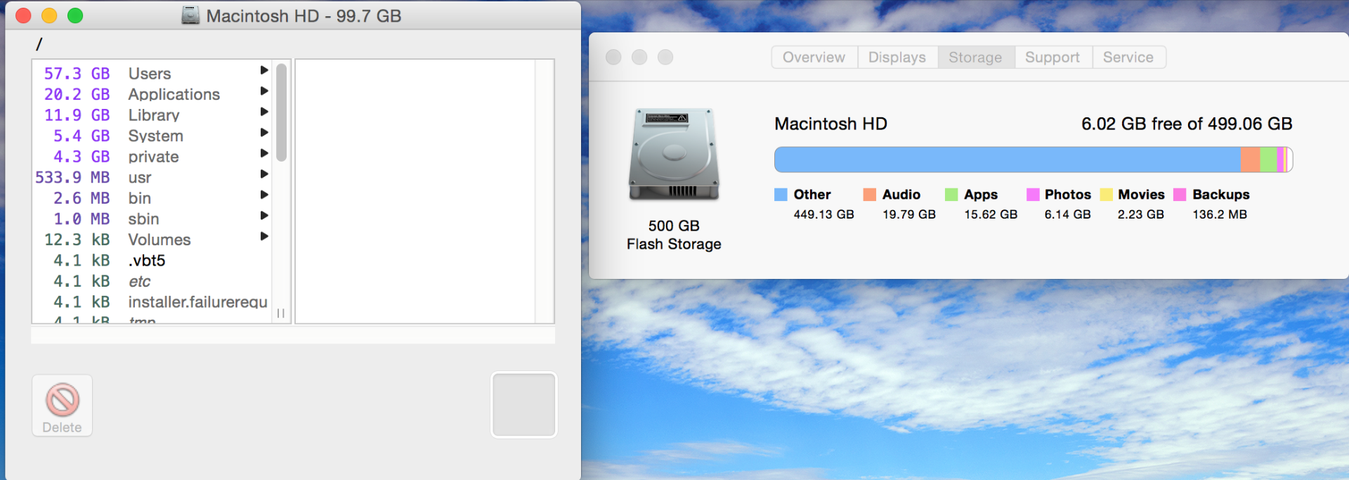Expand the Applications folder arrow

(x=264, y=91)
